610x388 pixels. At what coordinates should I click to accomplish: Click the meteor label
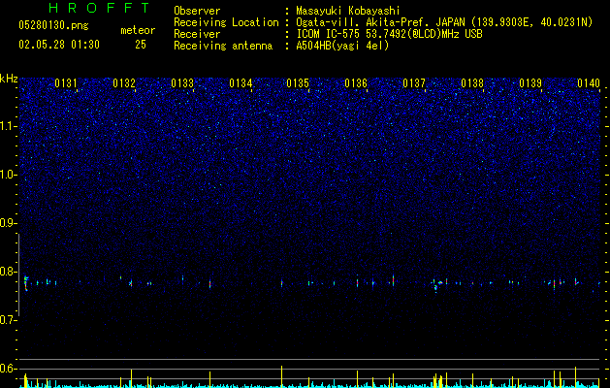[138, 30]
